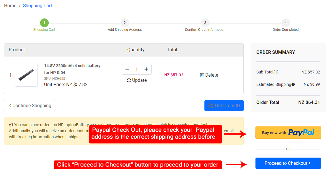Viewport: 329px width, 174px height.
Task: Open the battery product thumbnail
Action: coord(26,75)
